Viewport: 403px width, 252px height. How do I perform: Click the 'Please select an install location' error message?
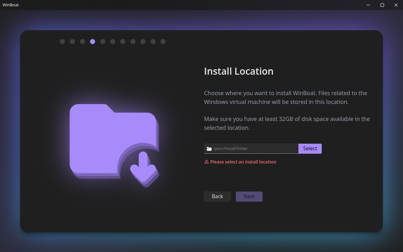[x=243, y=162]
